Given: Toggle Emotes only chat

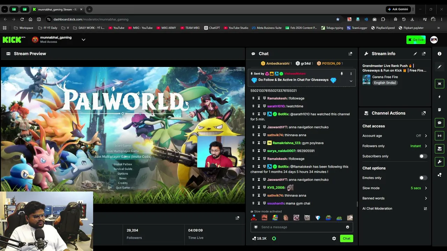Looking at the screenshot, I should (x=423, y=178).
